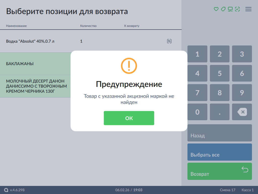
Task: Select the Водка Absolut row
Action: (x=76, y=41)
